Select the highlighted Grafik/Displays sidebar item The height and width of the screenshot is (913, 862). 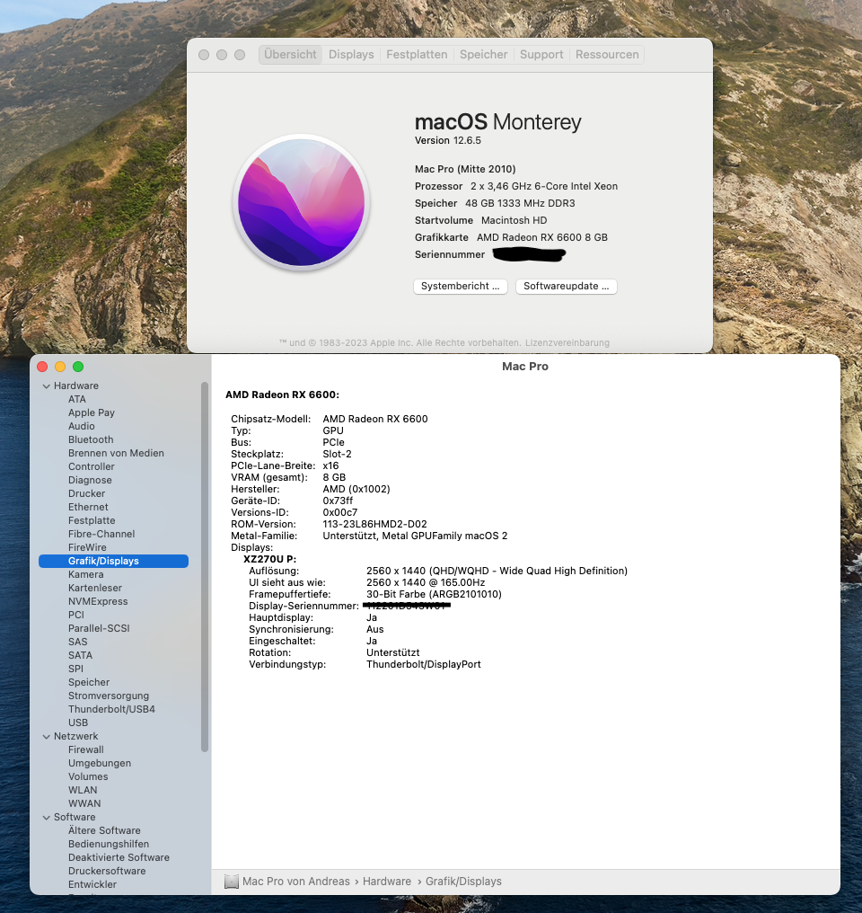click(113, 561)
